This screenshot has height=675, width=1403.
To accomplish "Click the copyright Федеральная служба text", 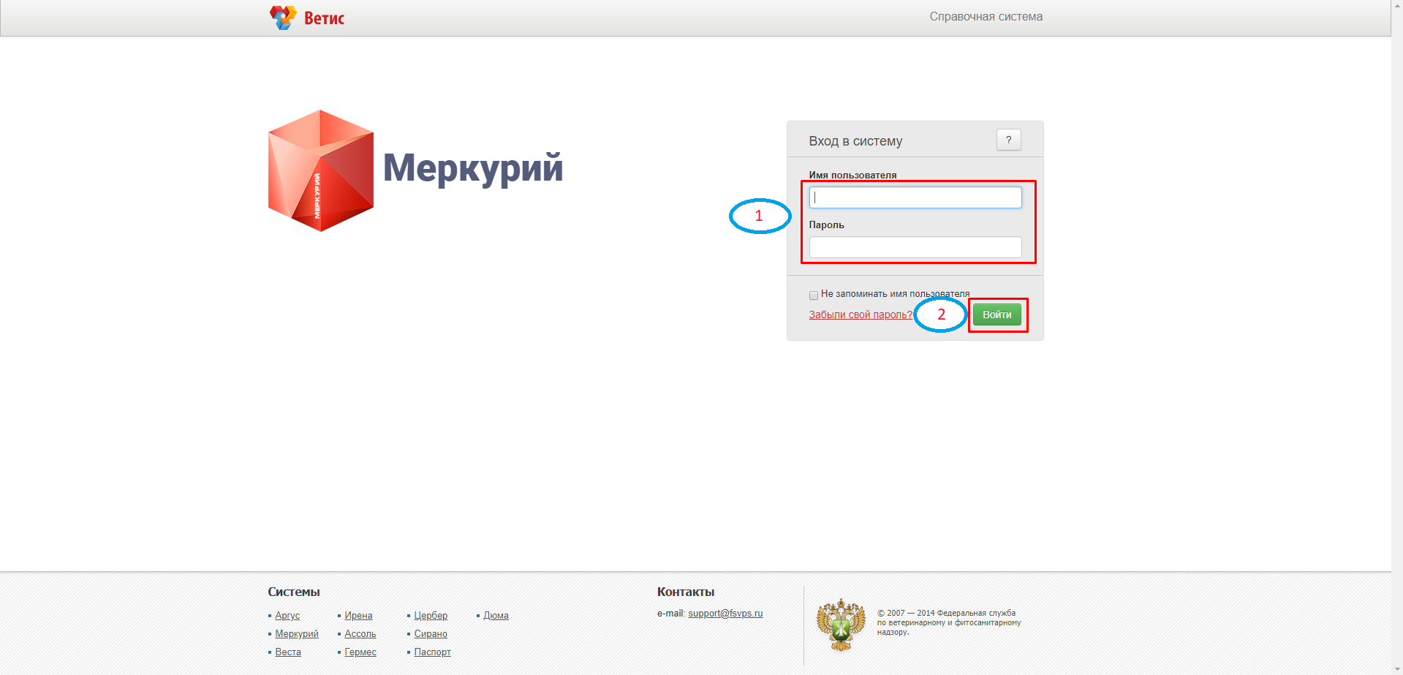I will click(x=949, y=622).
